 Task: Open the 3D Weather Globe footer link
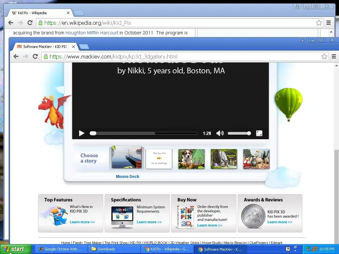pos(185,243)
